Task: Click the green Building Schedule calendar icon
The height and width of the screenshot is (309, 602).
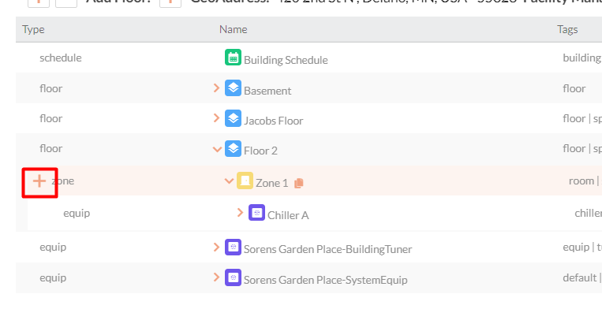Action: point(233,57)
